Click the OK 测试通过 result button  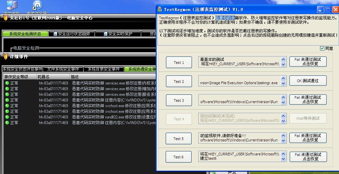pyautogui.click(x=307, y=81)
